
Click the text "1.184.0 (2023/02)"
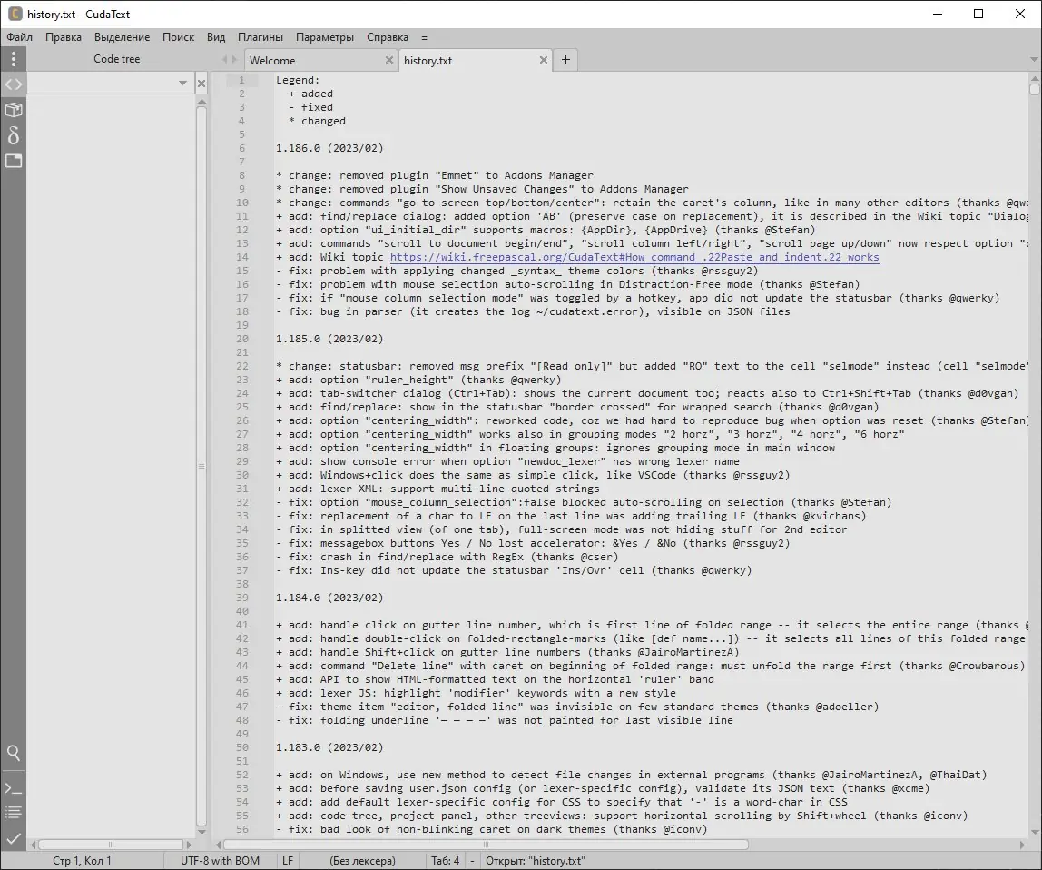point(329,598)
